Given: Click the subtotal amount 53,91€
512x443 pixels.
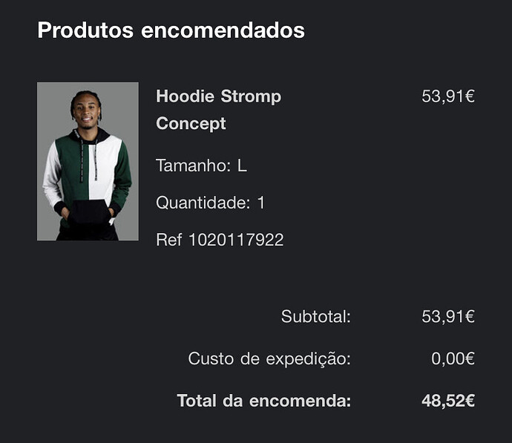Looking at the screenshot, I should 448,316.
